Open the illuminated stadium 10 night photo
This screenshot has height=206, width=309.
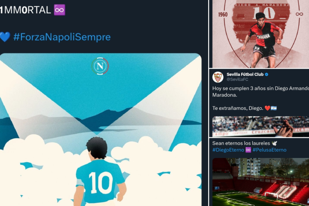pos(261,182)
